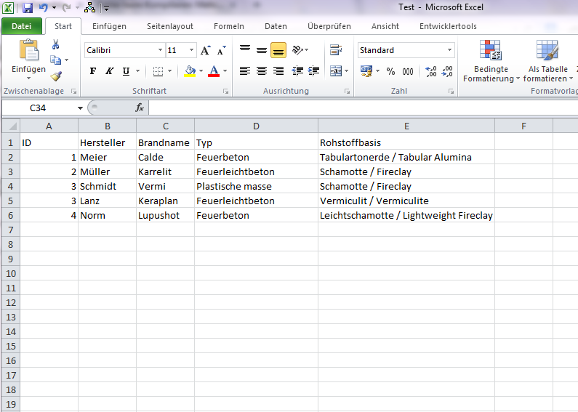This screenshot has width=578, height=412.
Task: Open Calibri font name dropdown
Action: click(x=160, y=50)
